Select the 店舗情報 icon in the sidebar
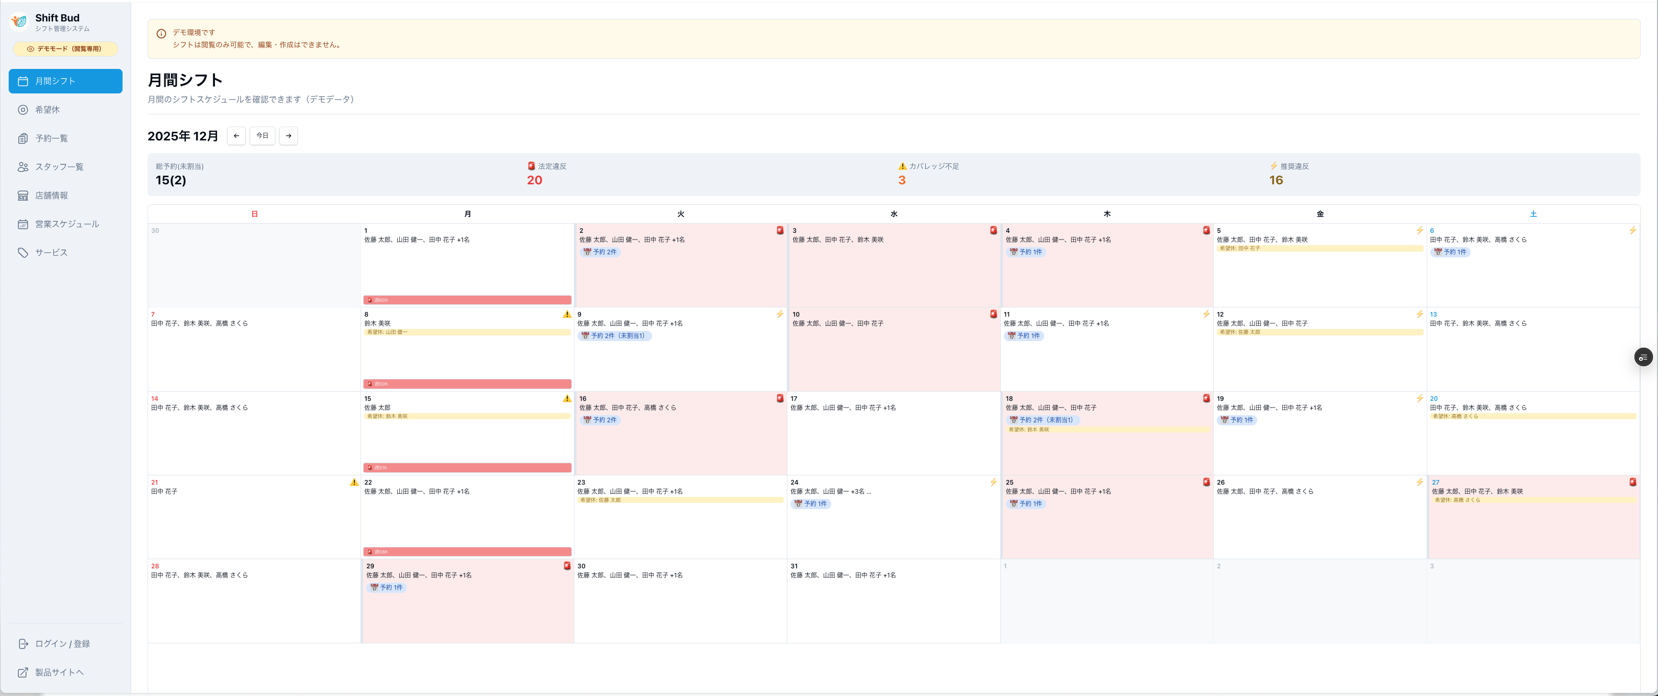 (x=22, y=195)
